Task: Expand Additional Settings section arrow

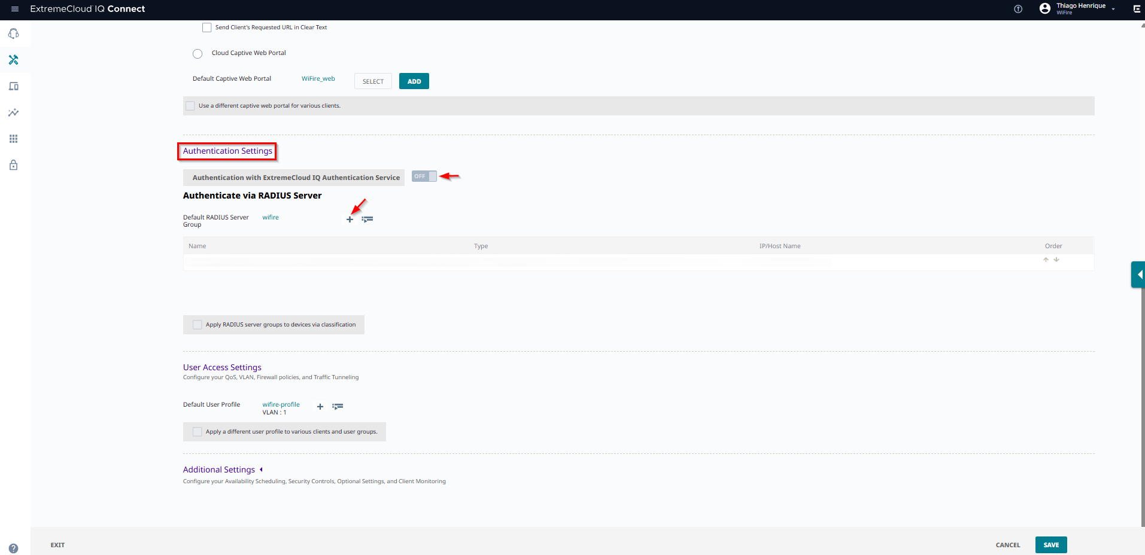Action: pos(261,469)
